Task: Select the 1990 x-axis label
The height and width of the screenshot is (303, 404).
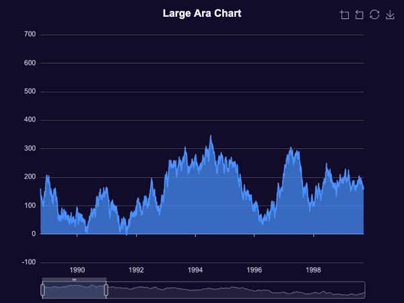Action: pyautogui.click(x=77, y=270)
